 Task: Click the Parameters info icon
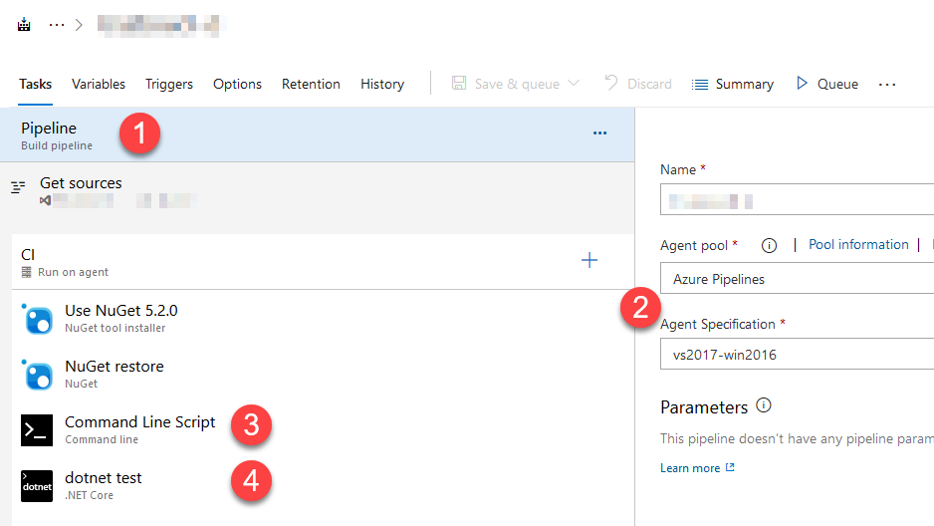coord(764,405)
